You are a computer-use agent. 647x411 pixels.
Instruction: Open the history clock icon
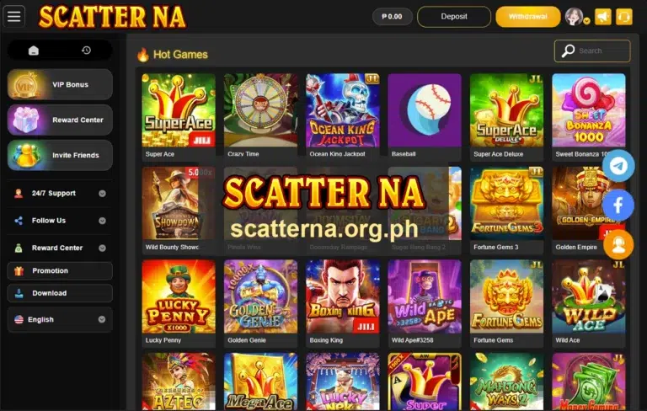tap(86, 51)
